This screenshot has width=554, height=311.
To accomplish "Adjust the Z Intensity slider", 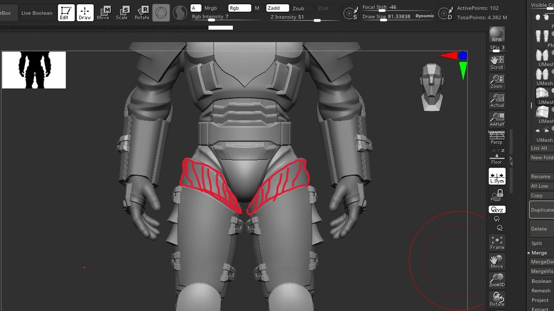I will pyautogui.click(x=304, y=18).
